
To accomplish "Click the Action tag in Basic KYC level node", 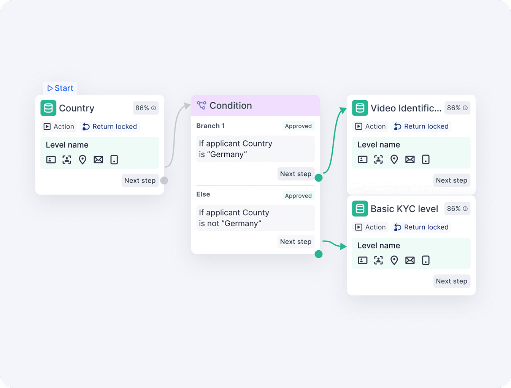I will (x=371, y=227).
